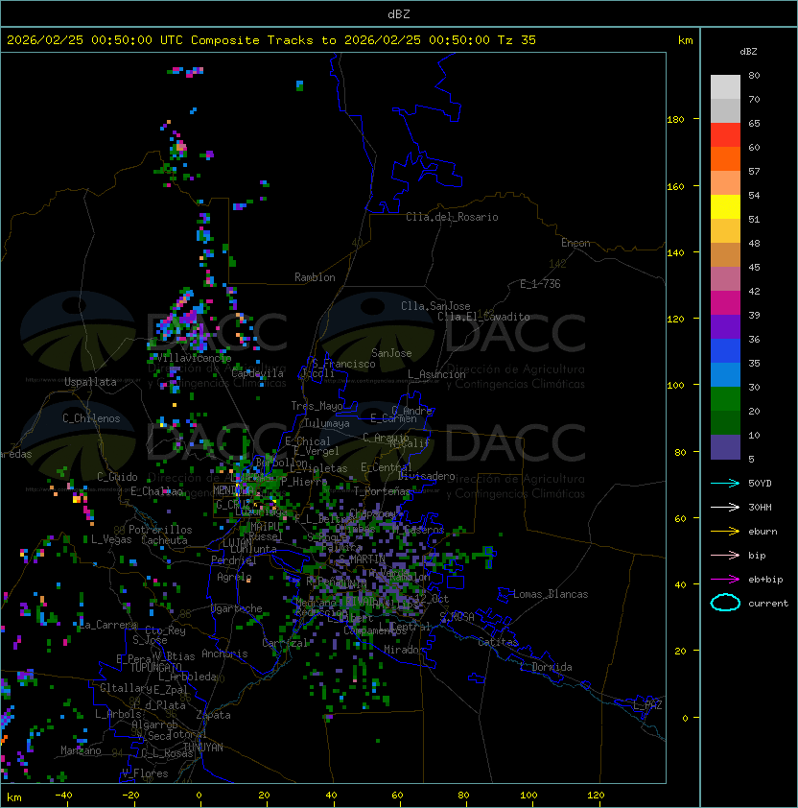This screenshot has width=798, height=808.
Task: Select the orange 57–60 dBZ color swatch
Action: (725, 158)
